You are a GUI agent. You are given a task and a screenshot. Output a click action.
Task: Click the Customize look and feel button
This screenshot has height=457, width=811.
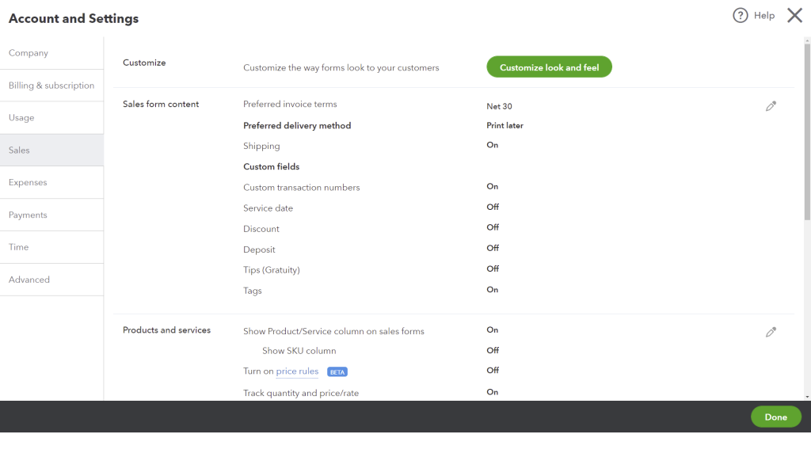pyautogui.click(x=549, y=67)
